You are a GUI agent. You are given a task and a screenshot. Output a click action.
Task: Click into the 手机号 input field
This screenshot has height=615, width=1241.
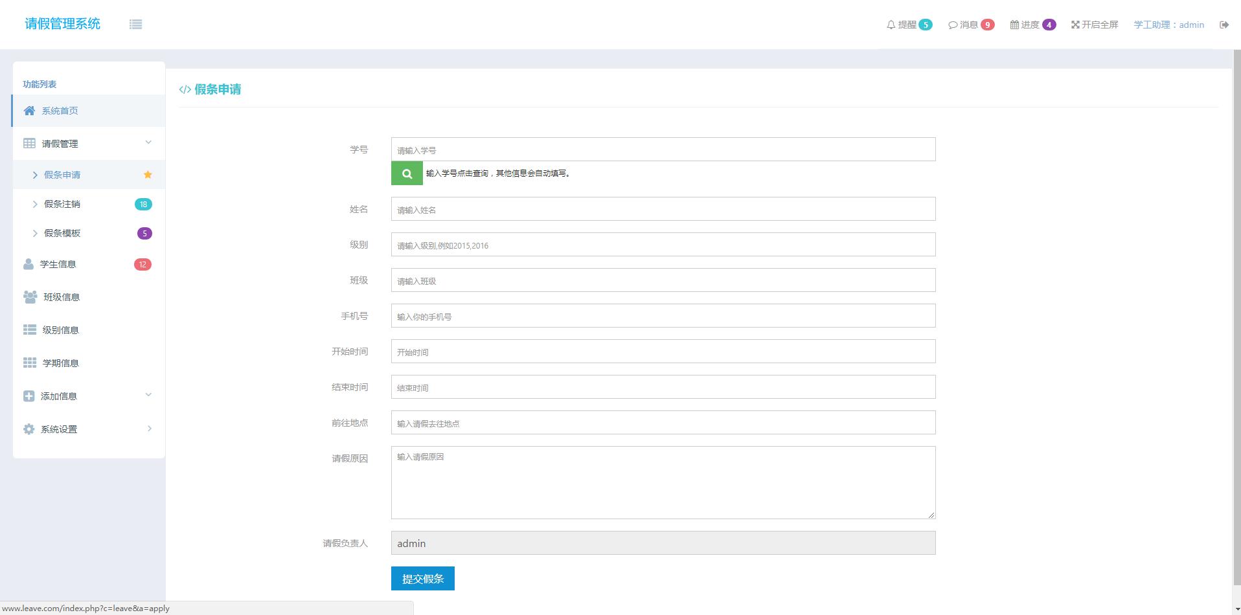pyautogui.click(x=663, y=316)
